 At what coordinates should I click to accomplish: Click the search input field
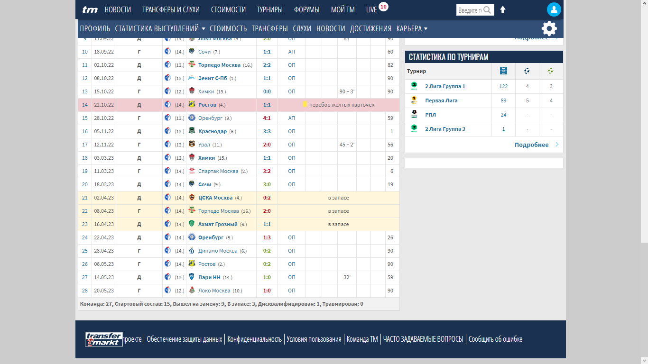pyautogui.click(x=469, y=10)
